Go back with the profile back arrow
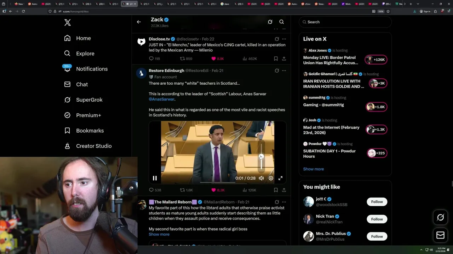 [139, 22]
